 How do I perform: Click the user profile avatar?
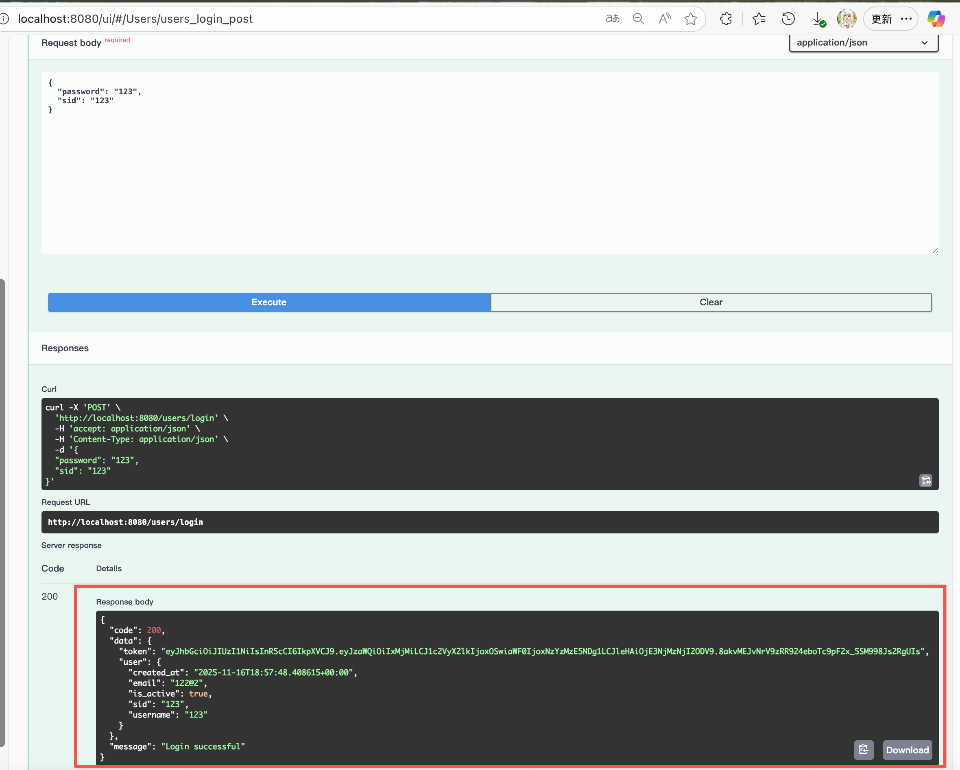tap(847, 19)
